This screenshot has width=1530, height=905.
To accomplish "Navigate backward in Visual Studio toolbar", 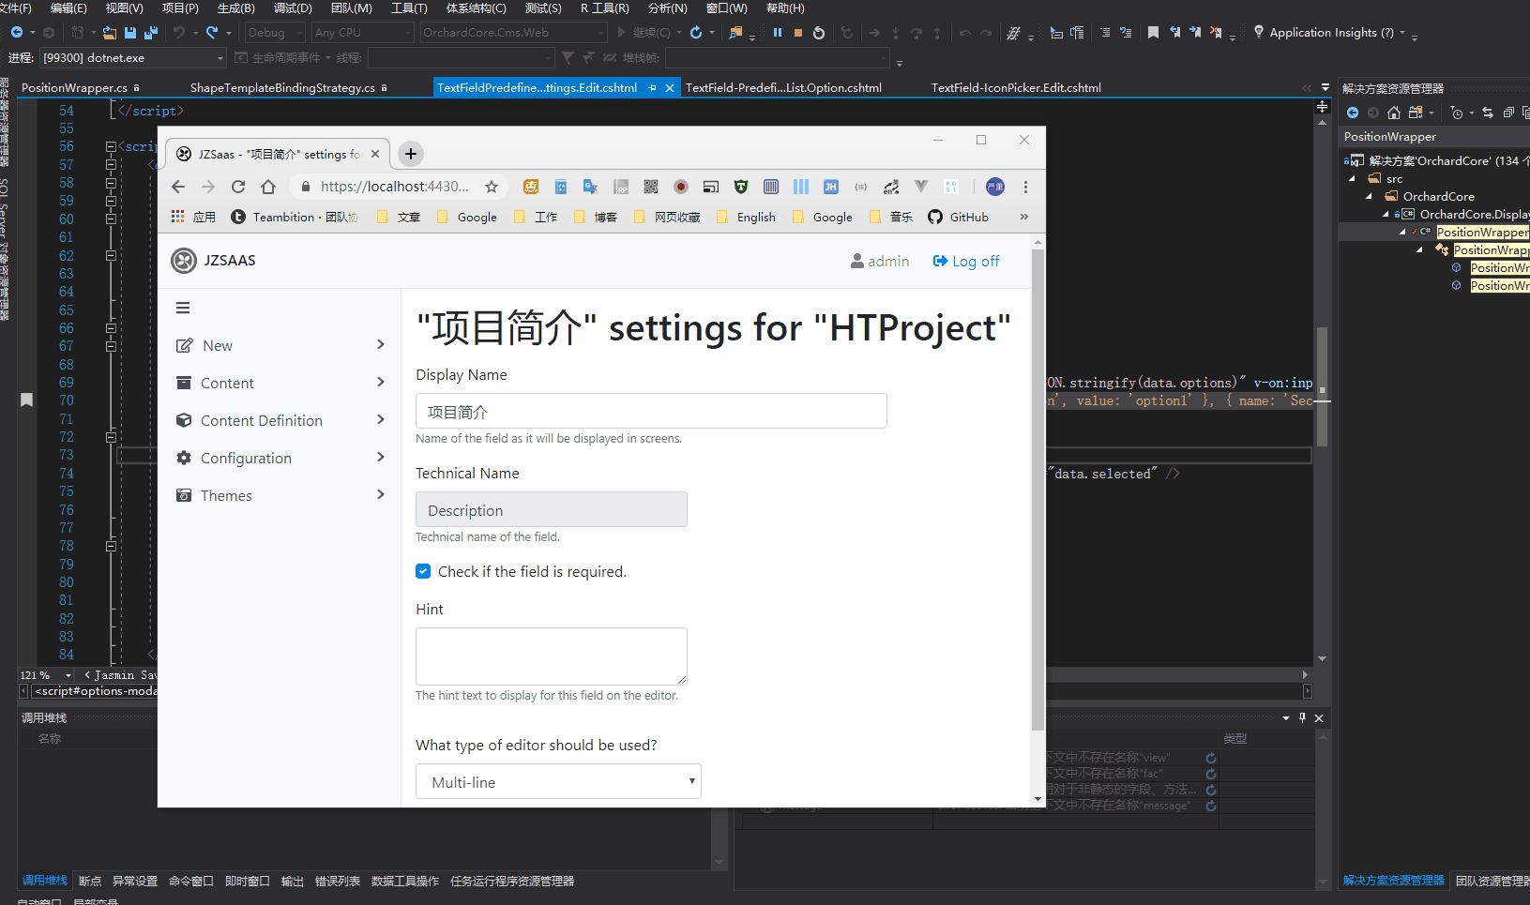I will [17, 33].
